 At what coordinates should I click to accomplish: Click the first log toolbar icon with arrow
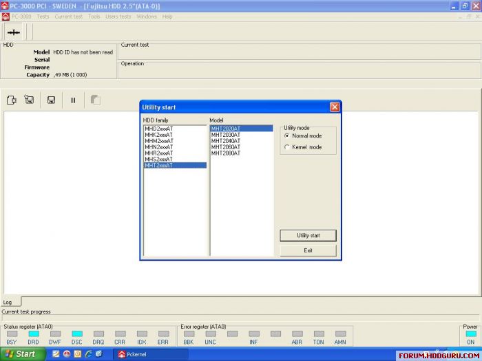12,100
